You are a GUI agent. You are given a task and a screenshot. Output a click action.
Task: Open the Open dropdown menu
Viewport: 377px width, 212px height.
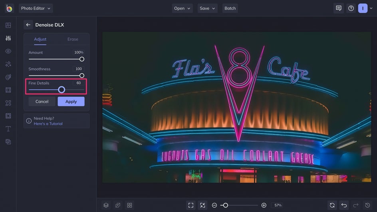point(182,8)
